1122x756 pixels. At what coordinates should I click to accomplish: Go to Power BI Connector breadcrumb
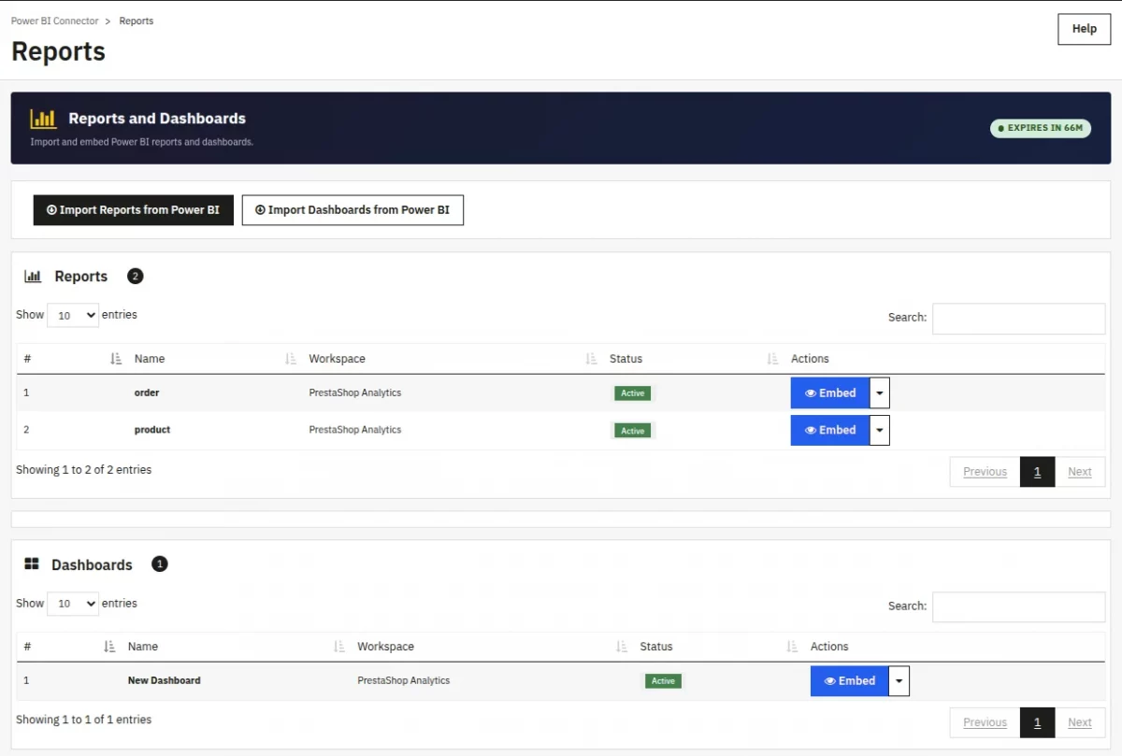[54, 21]
